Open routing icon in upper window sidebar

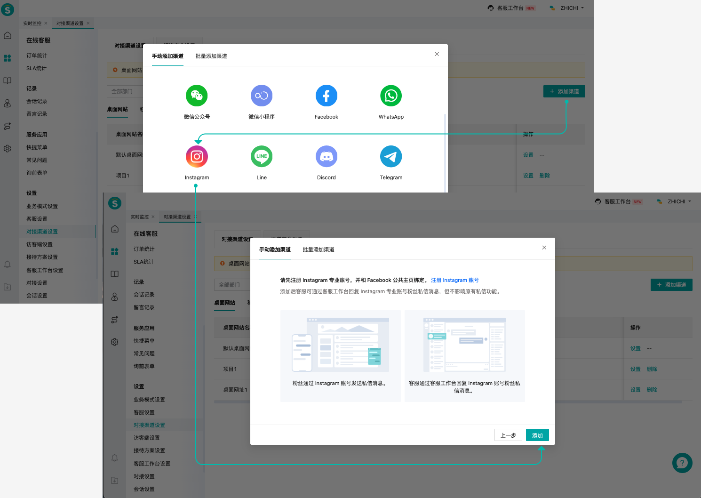point(8,126)
